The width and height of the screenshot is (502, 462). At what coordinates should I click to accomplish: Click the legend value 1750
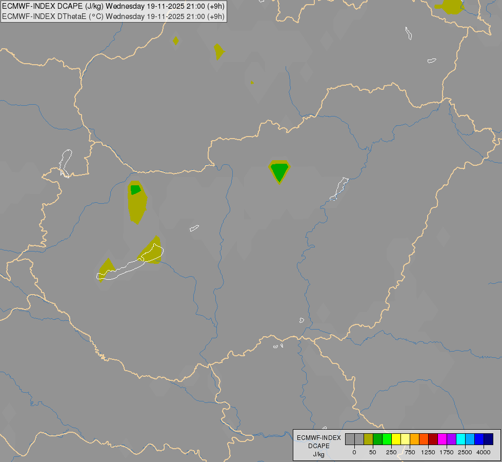(x=447, y=452)
